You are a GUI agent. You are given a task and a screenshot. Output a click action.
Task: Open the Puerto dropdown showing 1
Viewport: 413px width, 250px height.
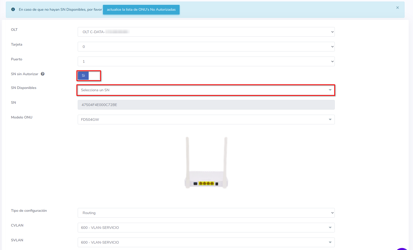pos(206,61)
